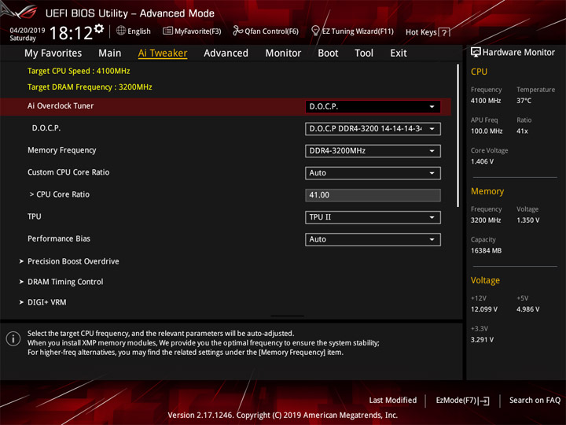
Task: Click the +3.3V reading 3.291 V
Action: (x=482, y=340)
